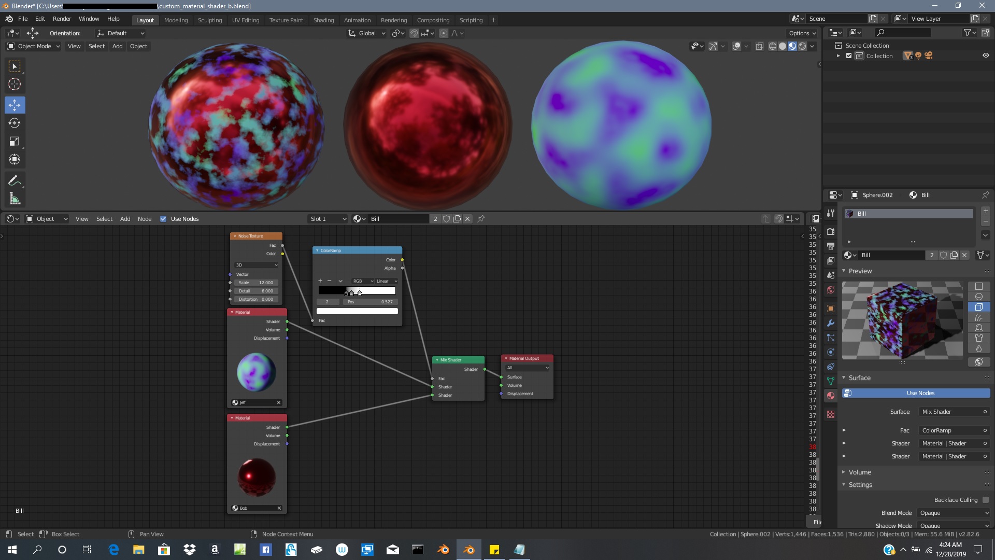Activate the Scale tool

[15, 141]
